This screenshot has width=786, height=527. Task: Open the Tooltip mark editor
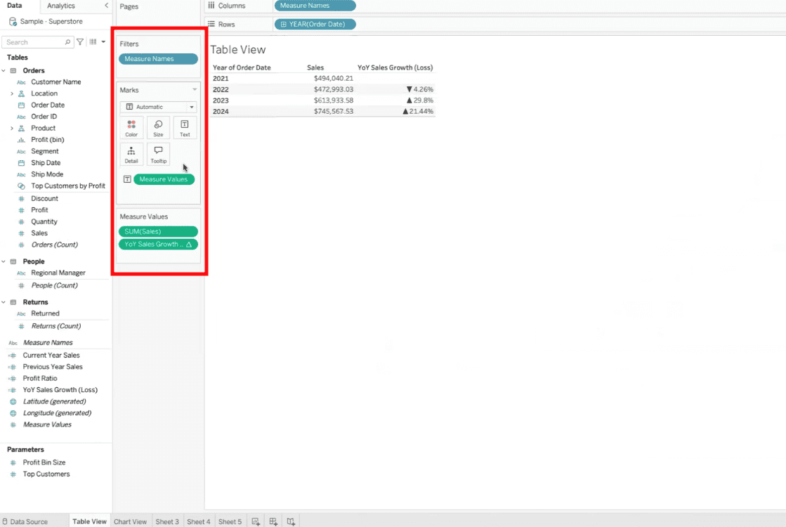click(158, 154)
